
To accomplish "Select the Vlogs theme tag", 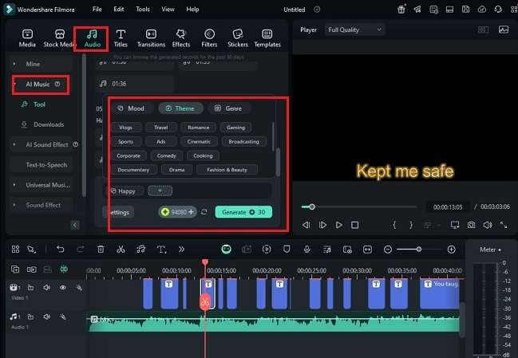I will pos(126,128).
